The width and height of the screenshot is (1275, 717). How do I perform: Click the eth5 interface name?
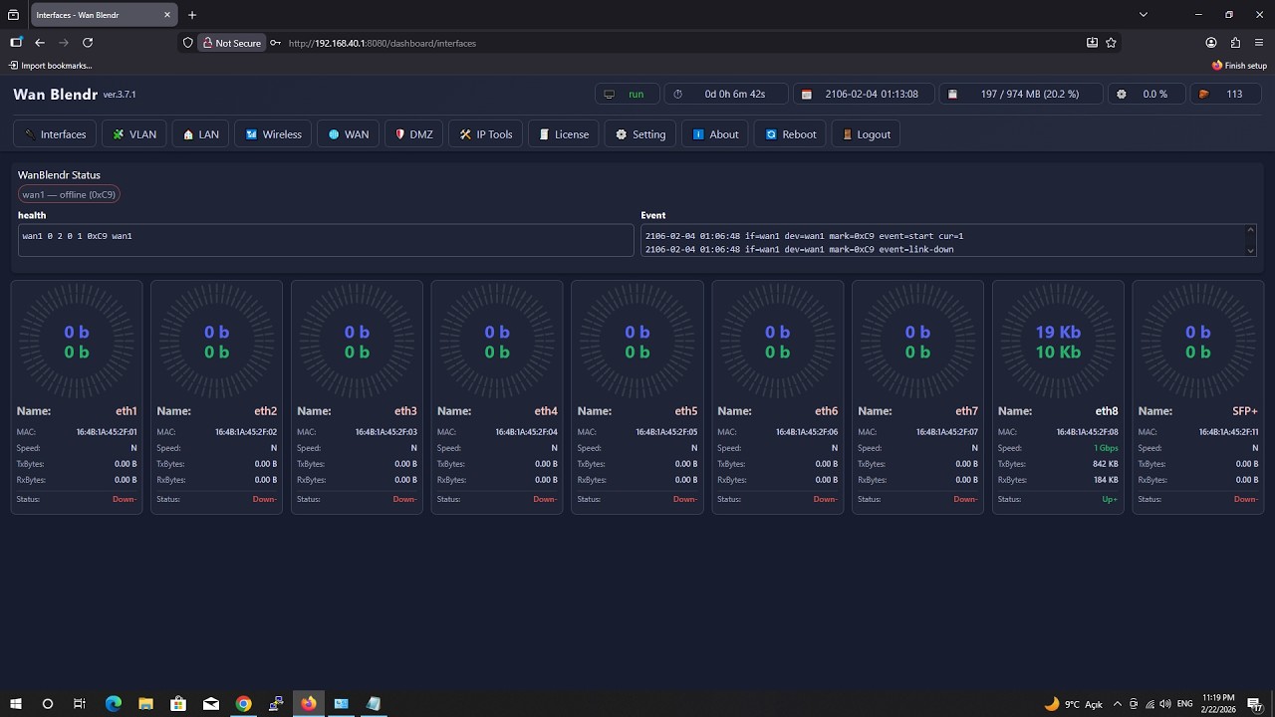point(686,411)
